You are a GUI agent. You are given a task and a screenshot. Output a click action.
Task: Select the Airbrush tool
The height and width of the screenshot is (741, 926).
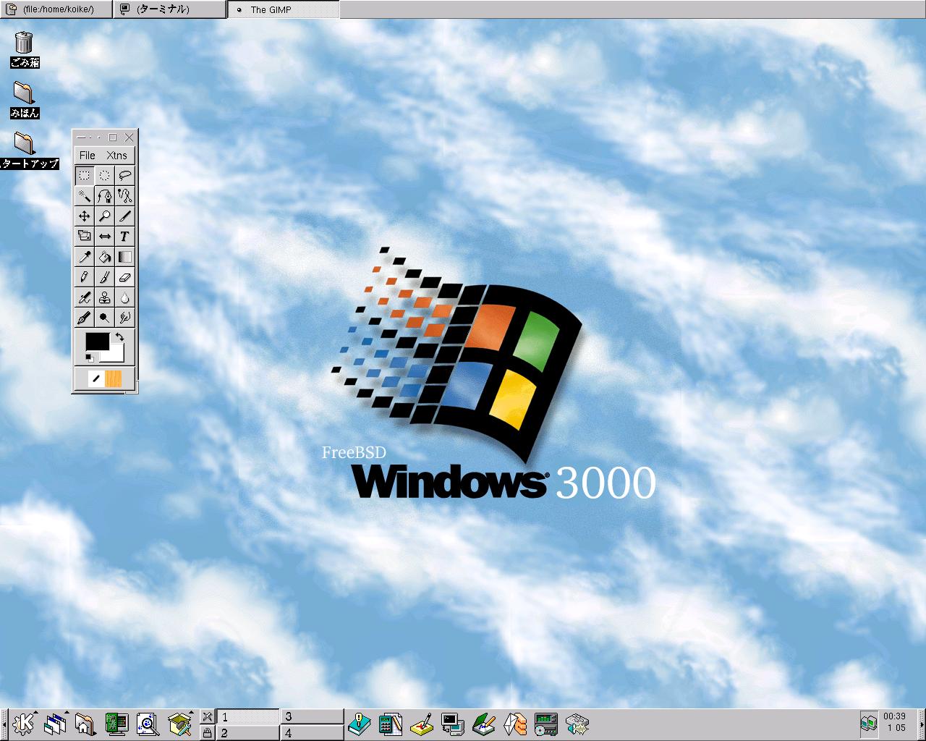[x=85, y=297]
